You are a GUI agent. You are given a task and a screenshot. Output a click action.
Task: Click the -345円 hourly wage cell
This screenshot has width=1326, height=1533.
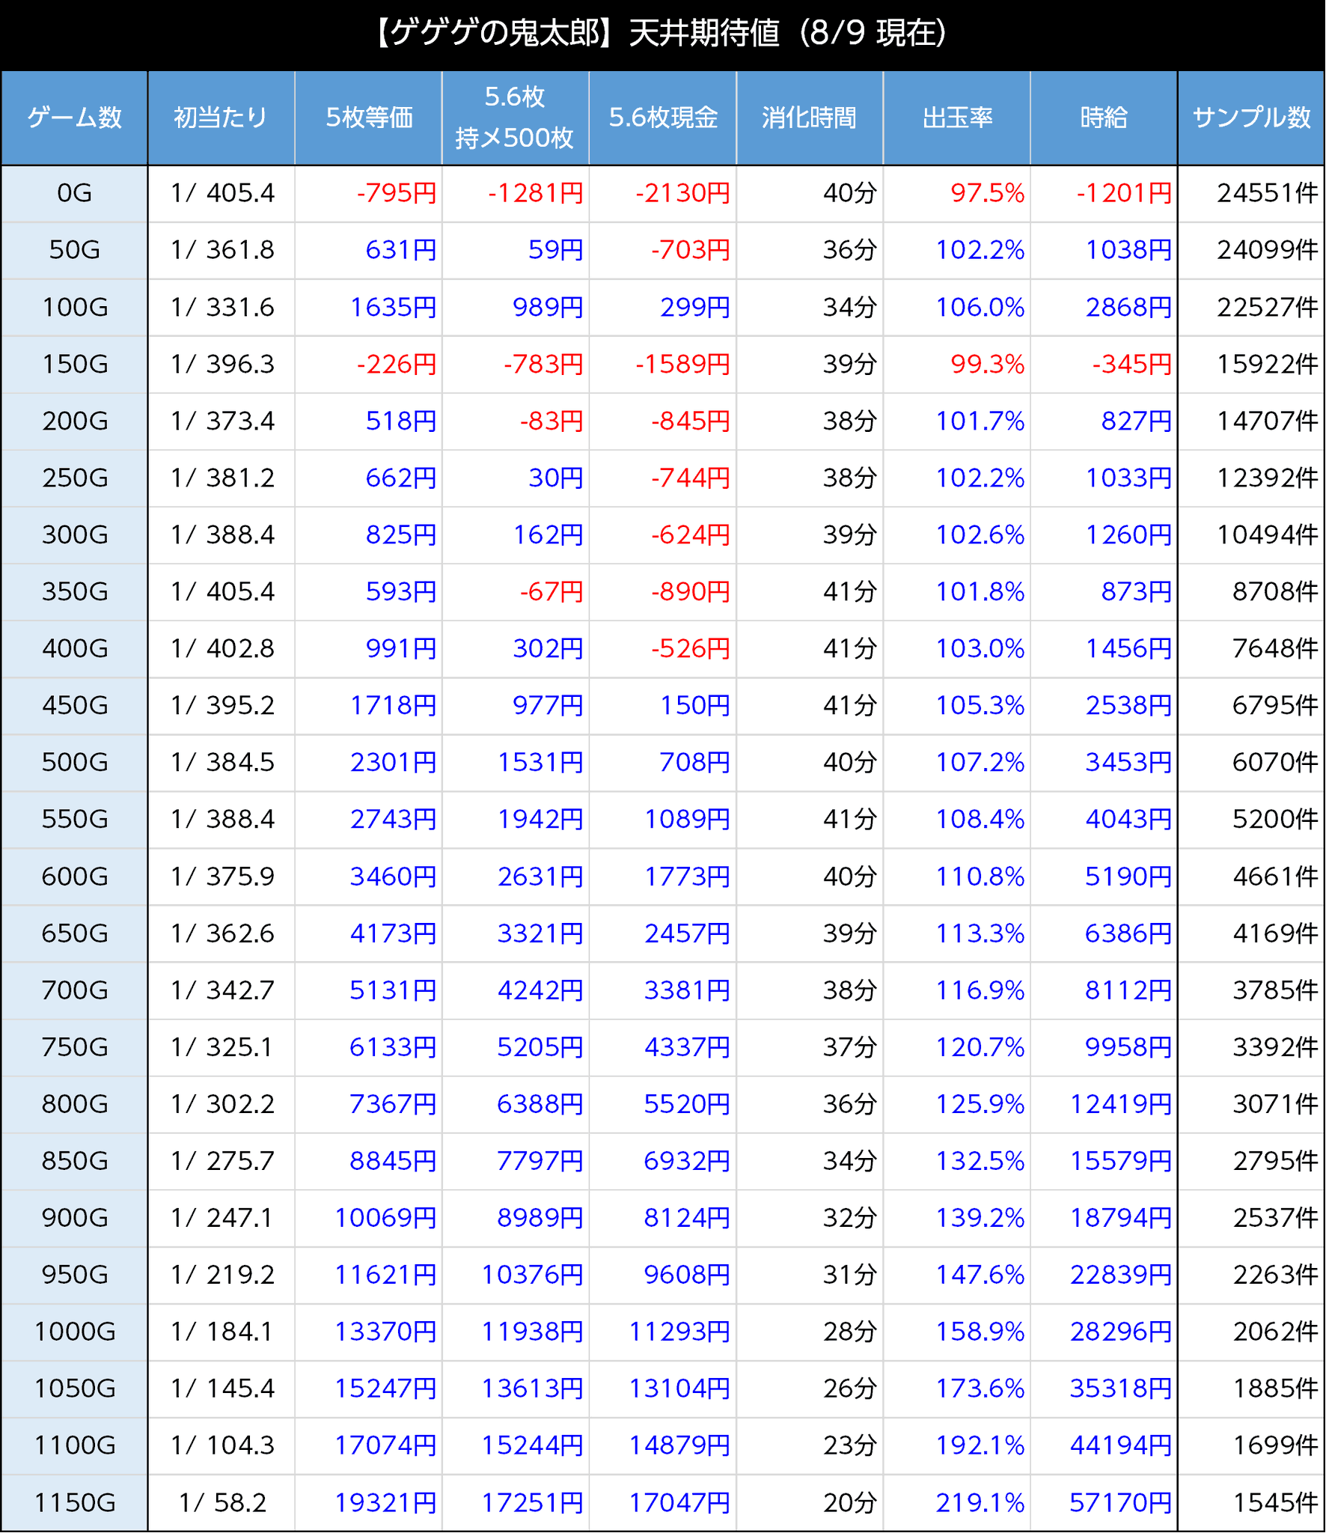(1105, 365)
